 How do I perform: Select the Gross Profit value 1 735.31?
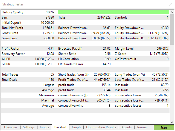(48, 33)
